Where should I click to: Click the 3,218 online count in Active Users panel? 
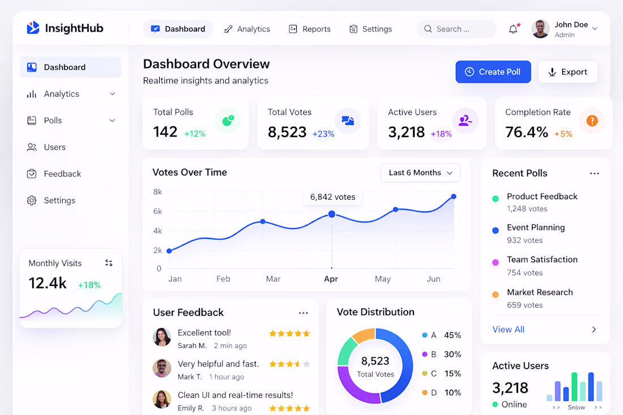point(510,388)
